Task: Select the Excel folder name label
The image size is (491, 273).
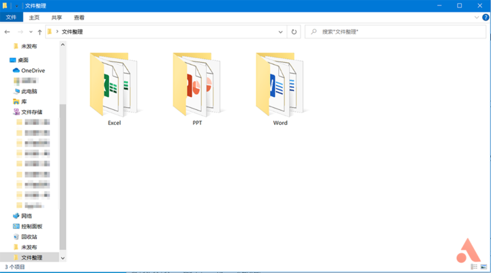Action: [115, 123]
